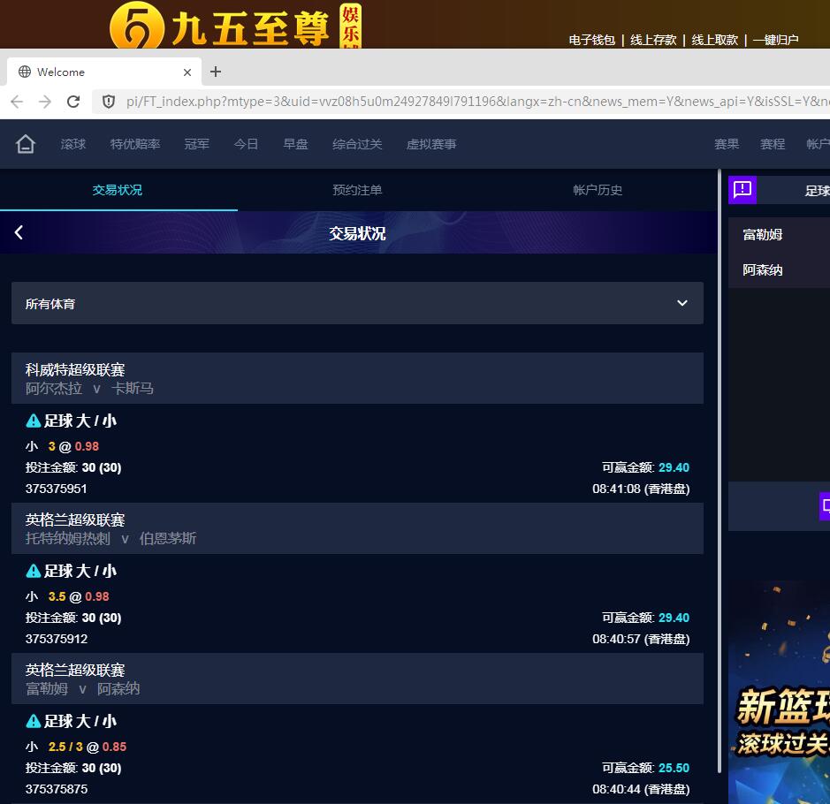Open the 虚拟赛事 menu item
The width and height of the screenshot is (830, 804).
431,144
